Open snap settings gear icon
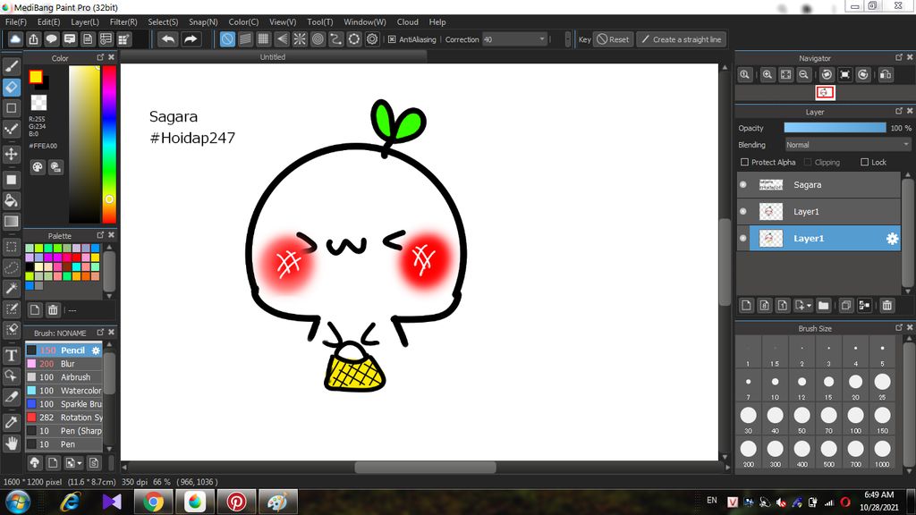 (x=372, y=39)
